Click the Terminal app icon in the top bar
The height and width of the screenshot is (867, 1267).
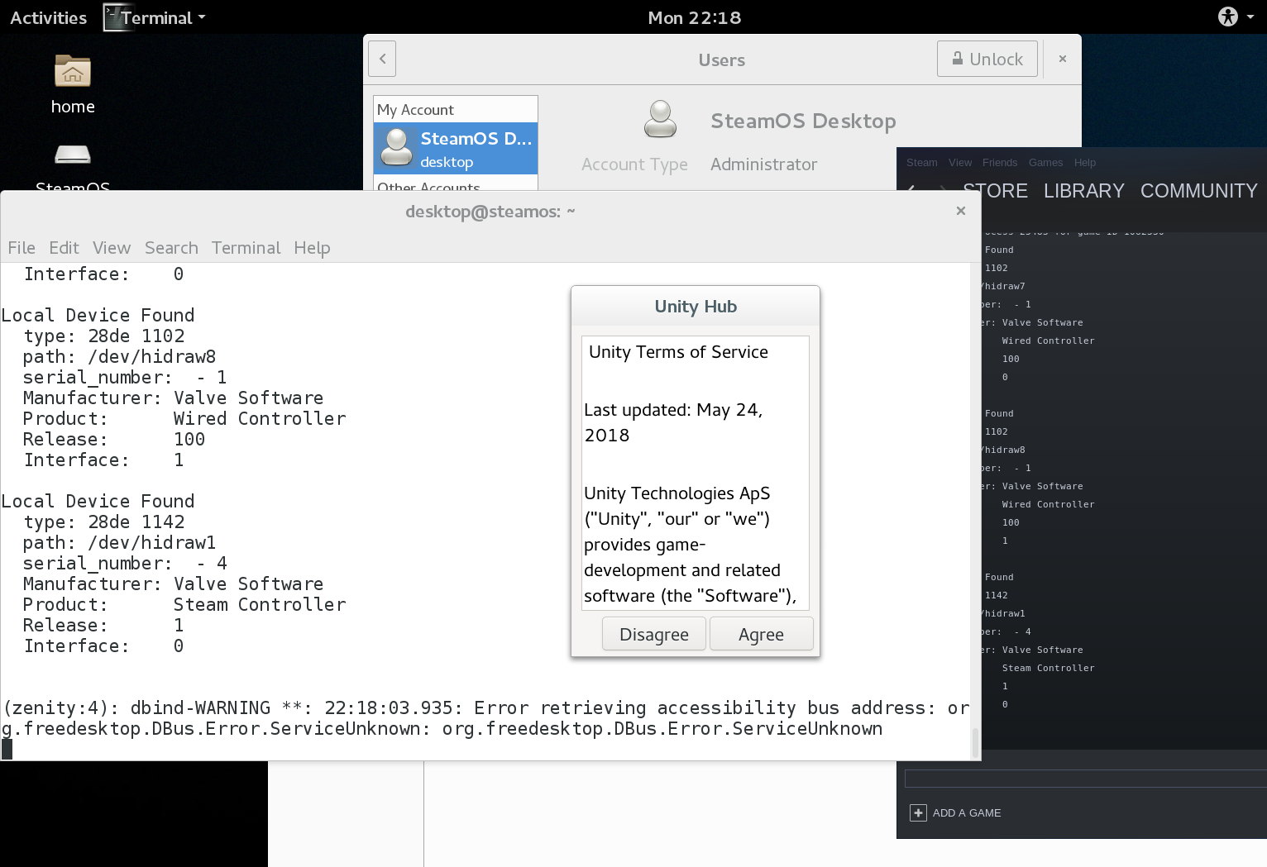pyautogui.click(x=118, y=17)
